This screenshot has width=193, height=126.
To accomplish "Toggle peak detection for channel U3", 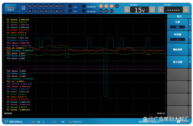I will (x=41, y=6).
